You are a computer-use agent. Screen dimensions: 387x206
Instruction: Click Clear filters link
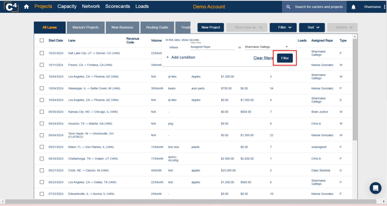[263, 58]
